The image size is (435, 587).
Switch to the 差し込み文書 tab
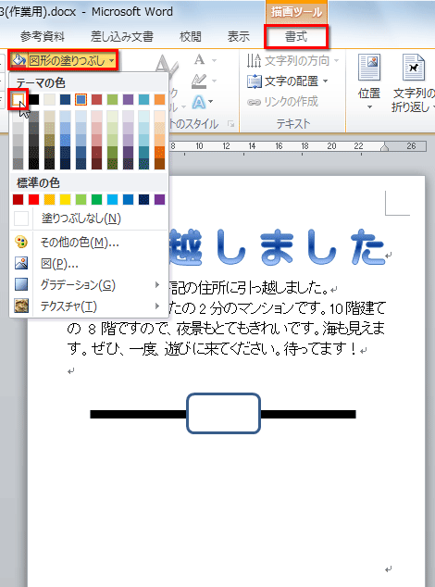click(121, 37)
